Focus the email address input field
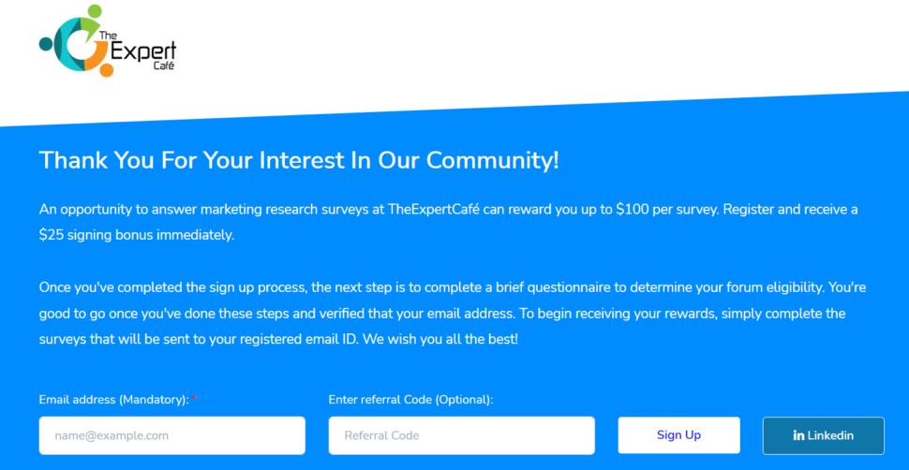 [x=172, y=435]
